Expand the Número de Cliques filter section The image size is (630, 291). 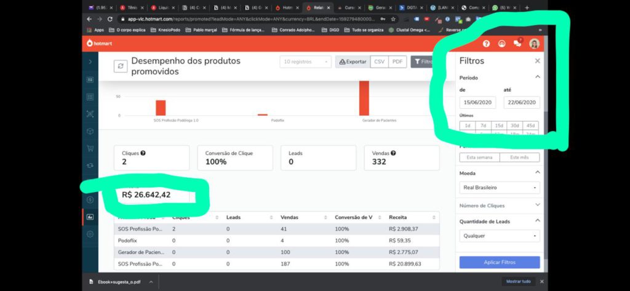click(x=538, y=205)
